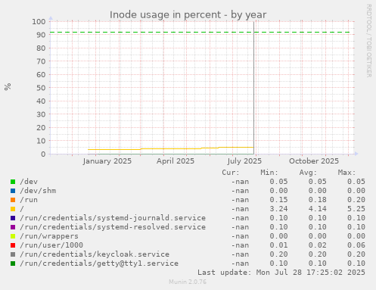Screen dimensions: 376x290
Task: Click the Min value 3.24 for /
Action: (278, 209)
